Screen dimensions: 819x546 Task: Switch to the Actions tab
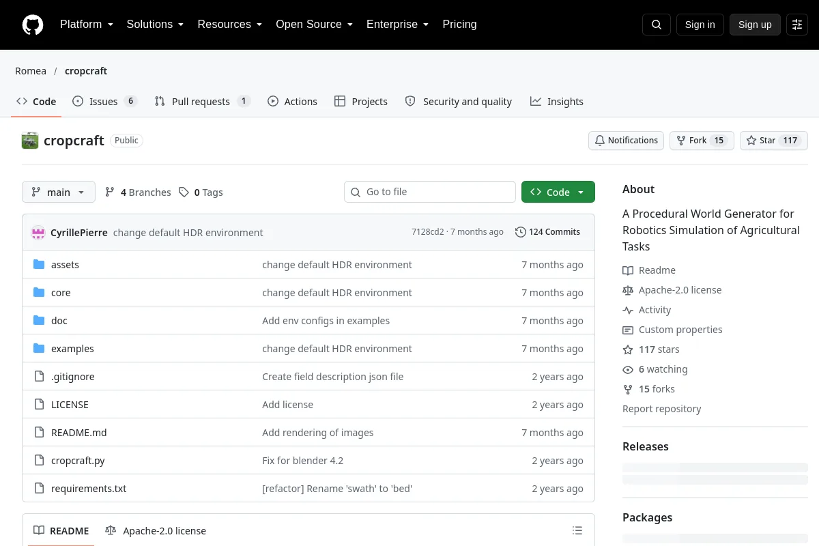click(x=292, y=101)
